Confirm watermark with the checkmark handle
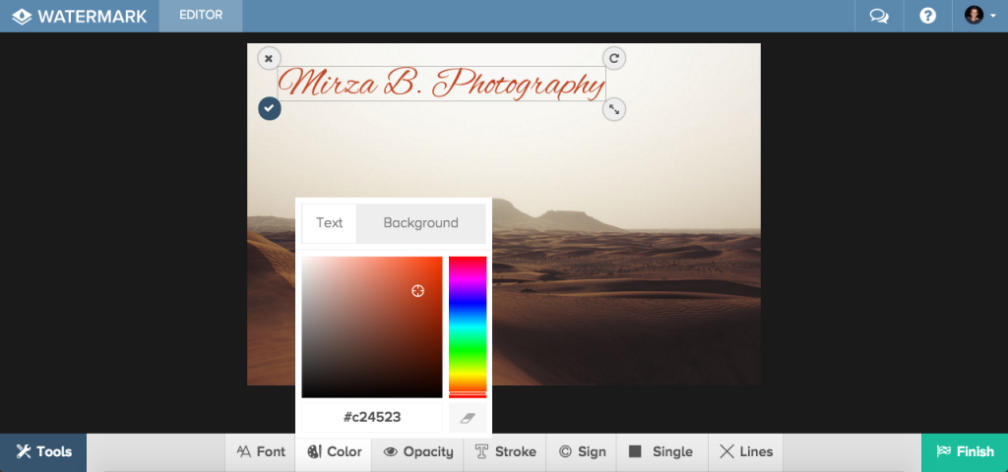The image size is (1008, 472). click(270, 108)
